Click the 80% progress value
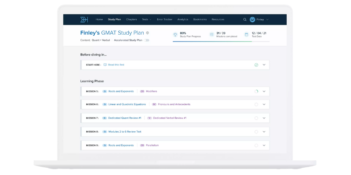Image resolution: width=351 pixels, height=175 pixels. pyautogui.click(x=183, y=33)
